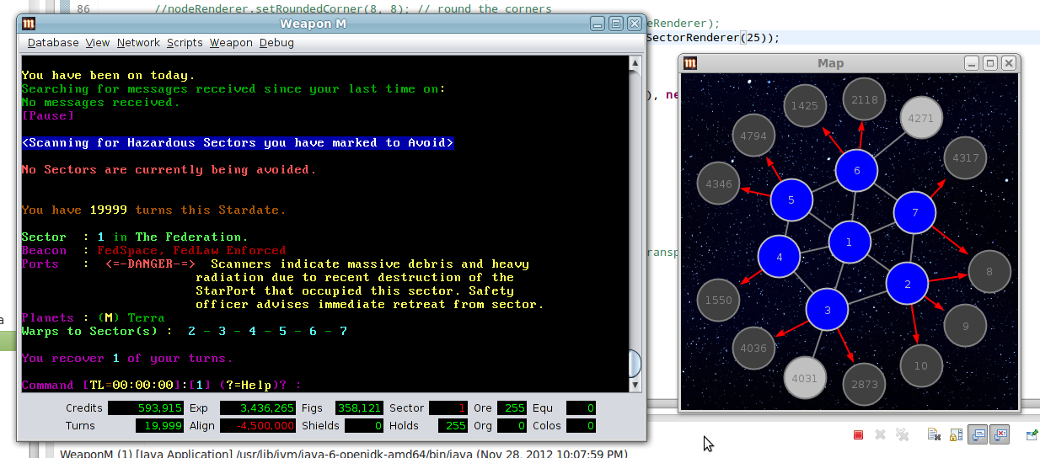Click Remove All Terminated Launches double-X icon
The width and height of the screenshot is (1040, 458).
point(903,434)
